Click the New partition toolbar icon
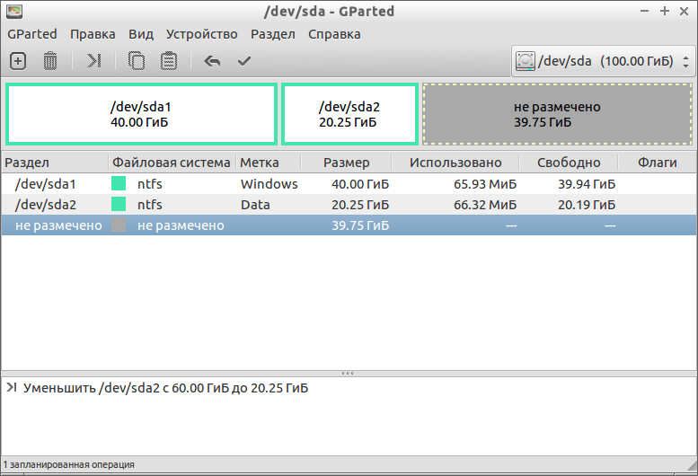698x476 pixels. (x=18, y=61)
